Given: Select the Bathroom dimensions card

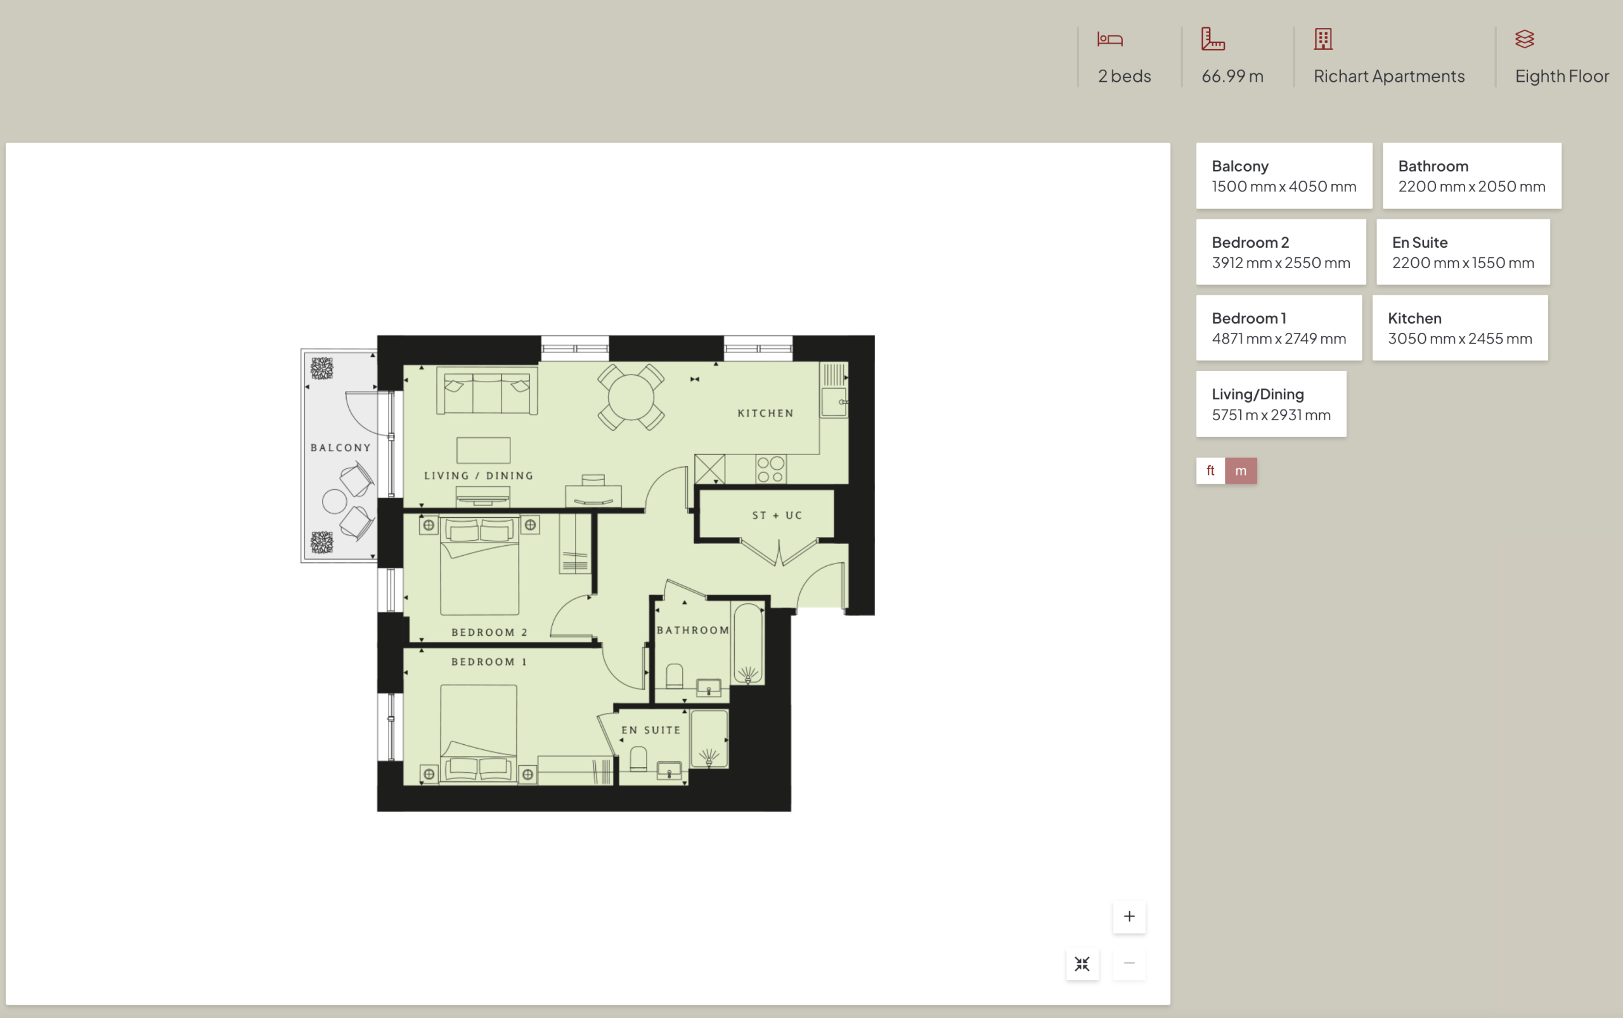Looking at the screenshot, I should click(1471, 176).
